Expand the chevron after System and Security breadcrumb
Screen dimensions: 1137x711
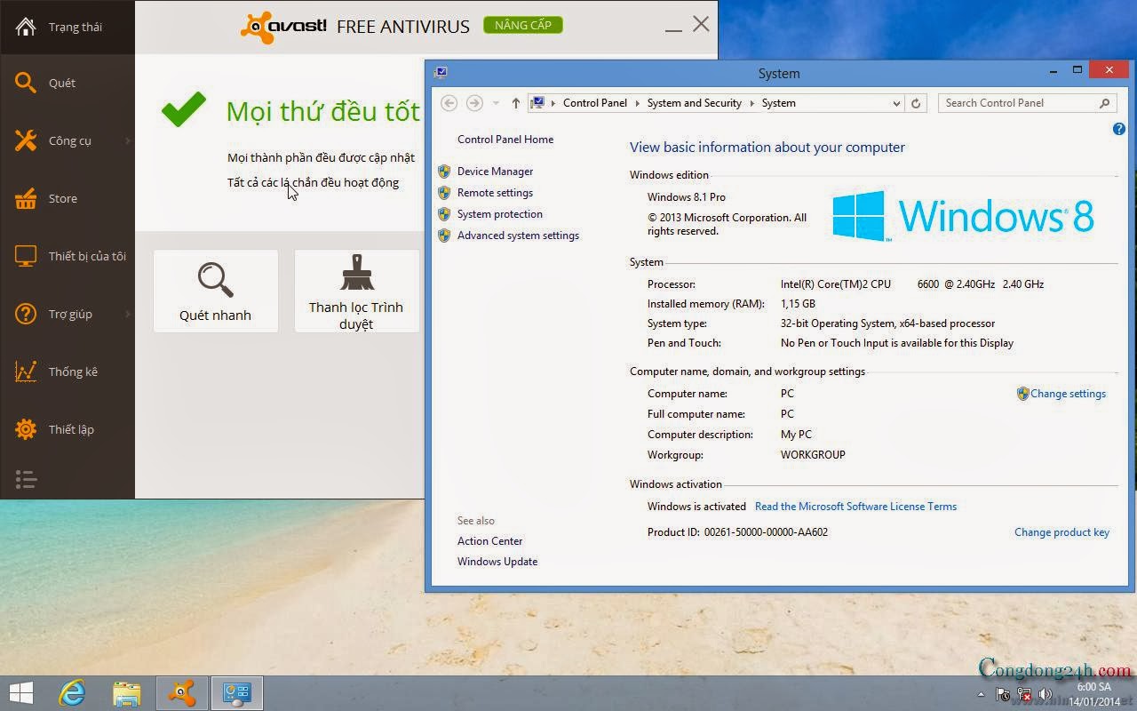(751, 103)
